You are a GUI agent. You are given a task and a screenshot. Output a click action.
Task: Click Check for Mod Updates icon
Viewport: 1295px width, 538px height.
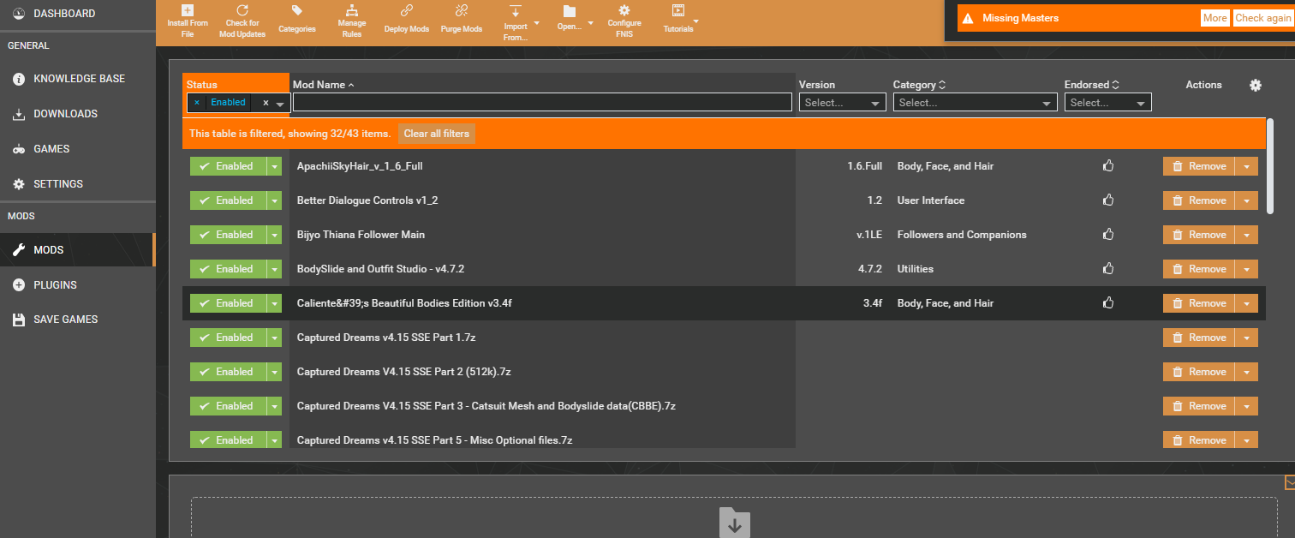point(242,10)
